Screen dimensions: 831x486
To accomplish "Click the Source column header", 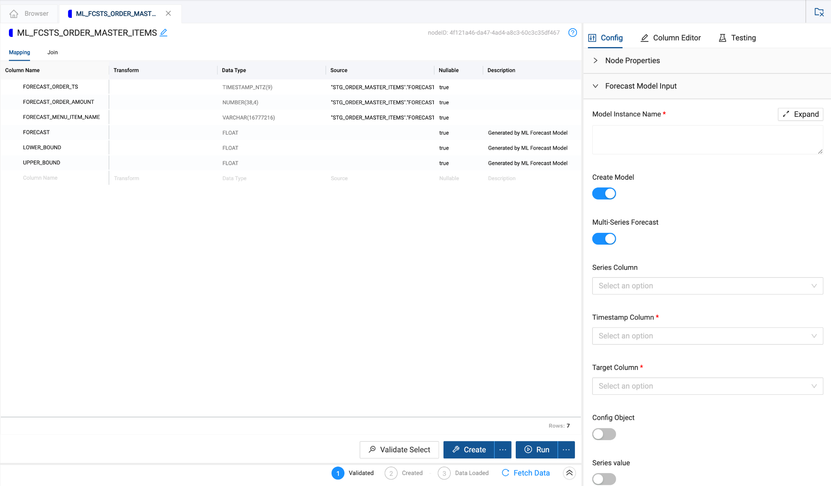I will point(339,70).
